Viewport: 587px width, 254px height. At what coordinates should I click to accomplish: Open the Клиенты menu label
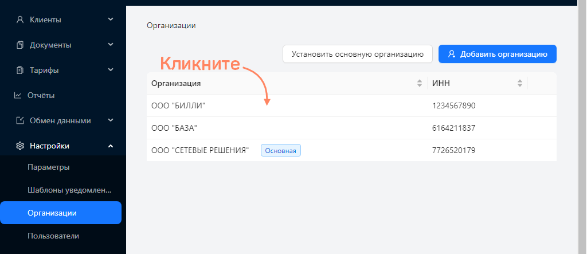tap(45, 20)
